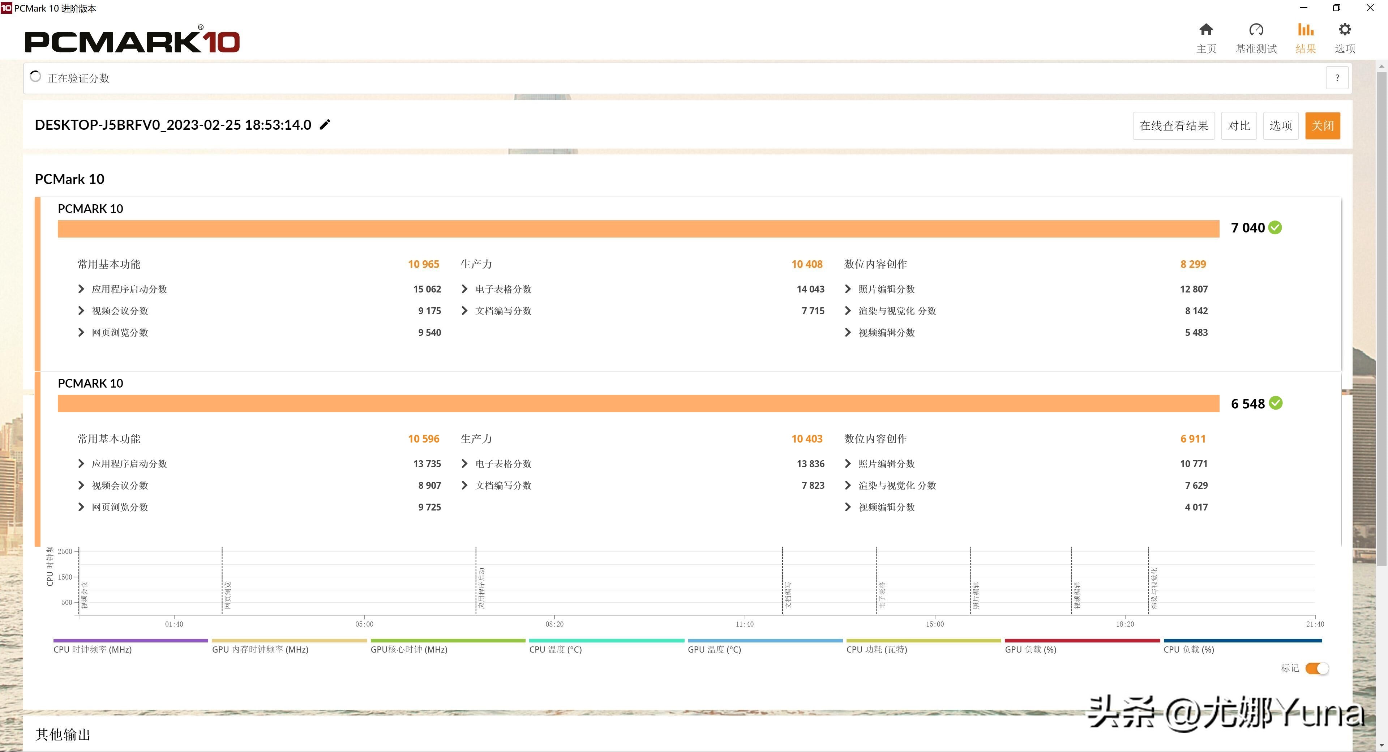The width and height of the screenshot is (1388, 752).
Task: Open the 选项 settings gear icon
Action: (1344, 30)
